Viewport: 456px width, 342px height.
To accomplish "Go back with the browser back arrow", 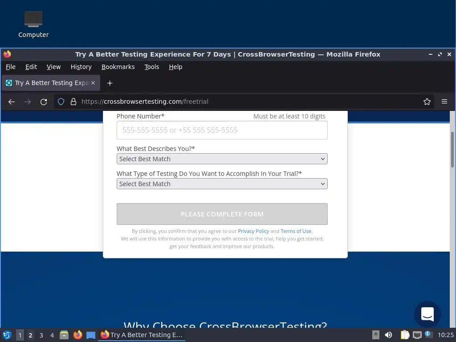I will (12, 102).
